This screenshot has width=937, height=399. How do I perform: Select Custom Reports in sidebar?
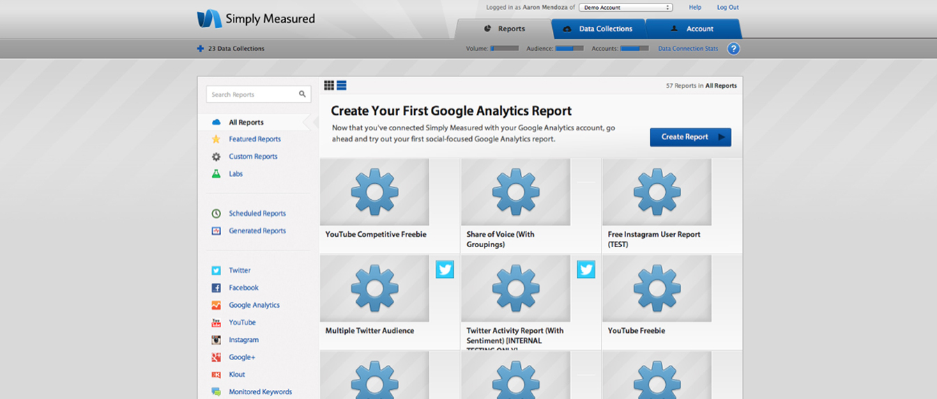point(253,157)
